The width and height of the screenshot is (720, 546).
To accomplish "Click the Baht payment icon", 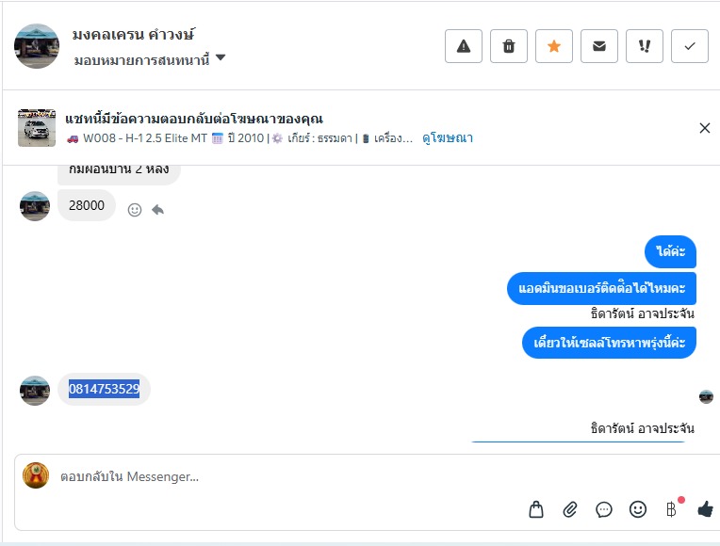I will tap(672, 509).
